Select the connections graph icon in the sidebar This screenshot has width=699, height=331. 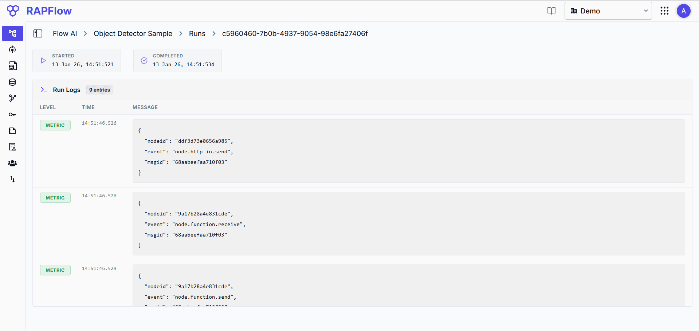pos(12,98)
